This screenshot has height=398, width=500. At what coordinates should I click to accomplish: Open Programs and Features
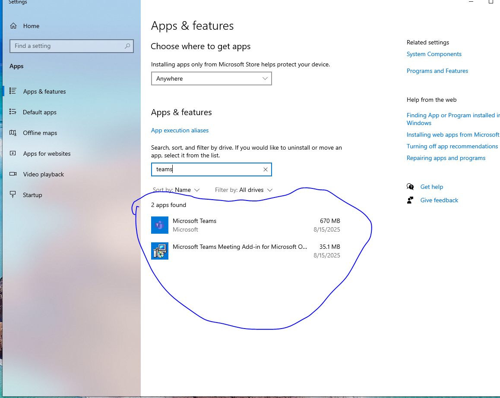437,71
